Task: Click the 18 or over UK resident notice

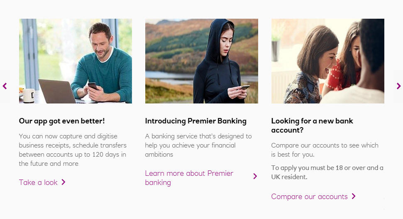Action: (327, 172)
